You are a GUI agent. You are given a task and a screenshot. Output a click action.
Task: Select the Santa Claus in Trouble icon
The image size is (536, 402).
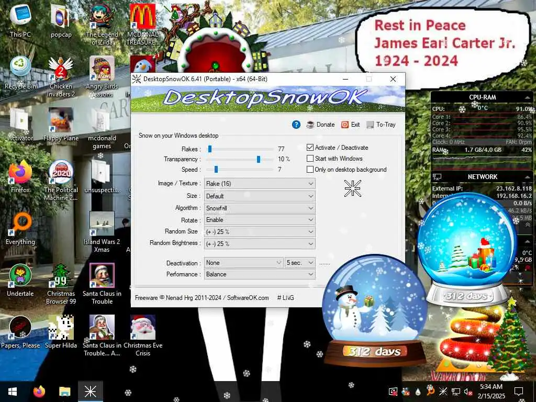point(102,285)
